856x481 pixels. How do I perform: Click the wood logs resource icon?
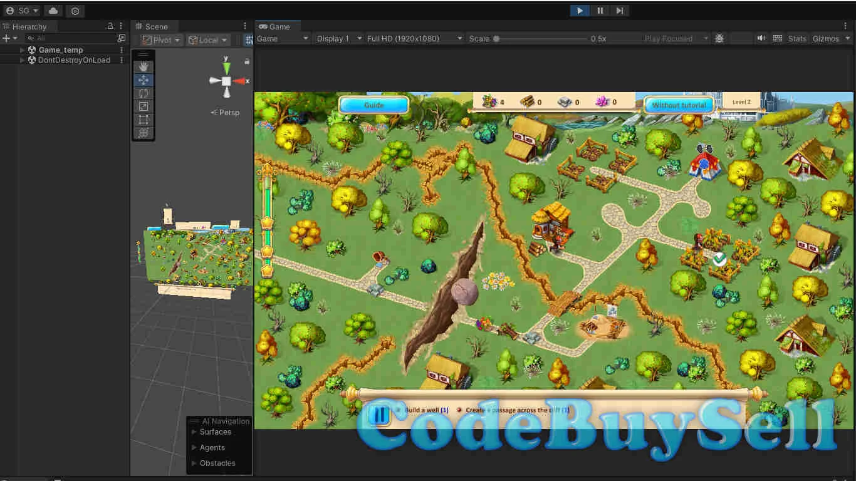coord(527,101)
